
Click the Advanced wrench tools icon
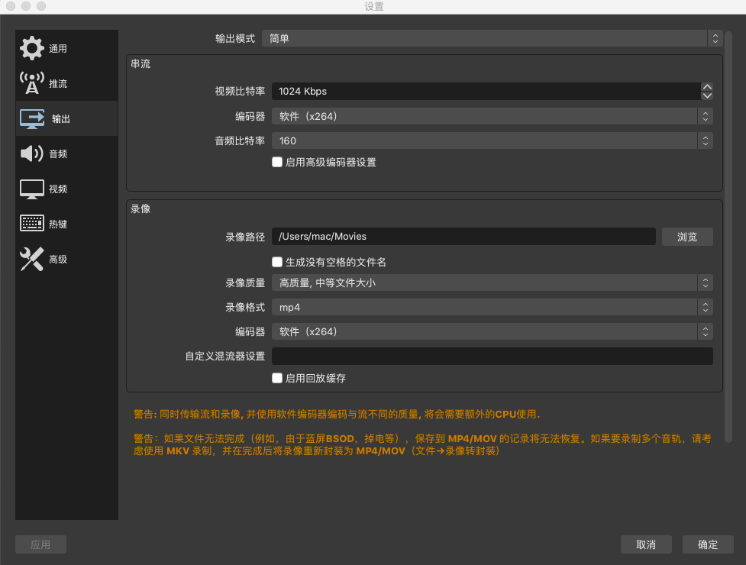(32, 260)
